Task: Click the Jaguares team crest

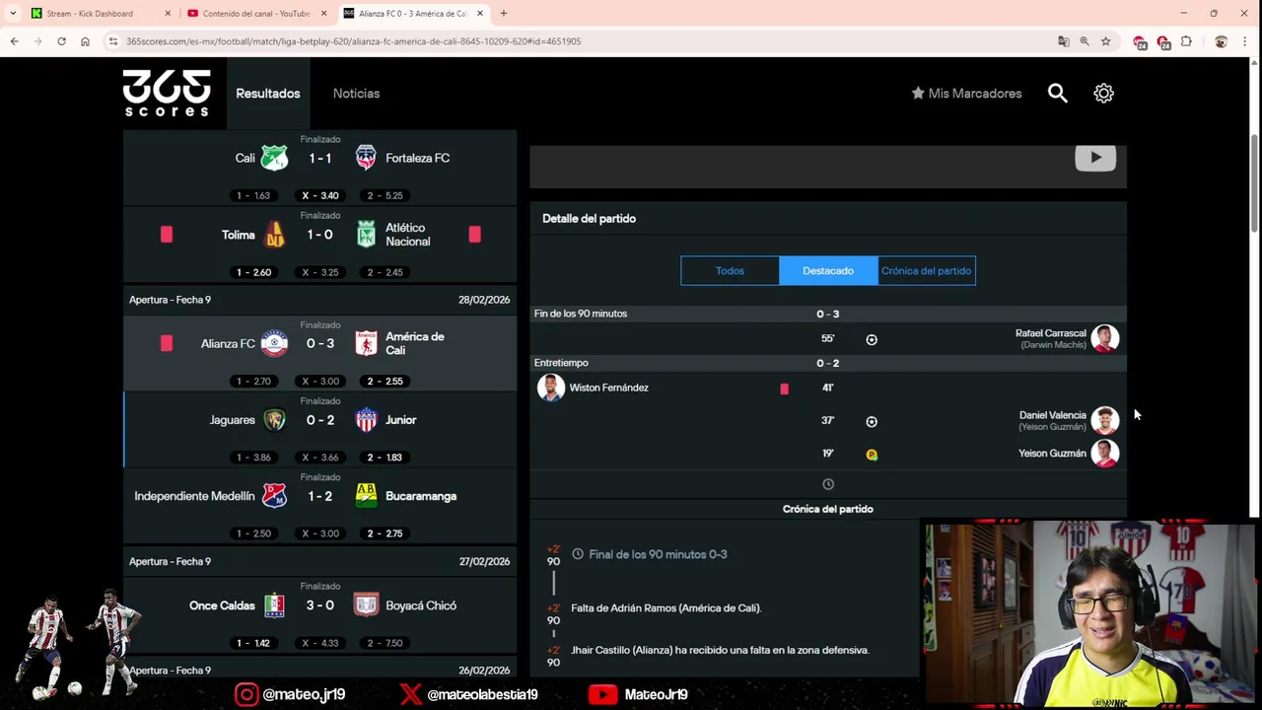Action: 274,420
